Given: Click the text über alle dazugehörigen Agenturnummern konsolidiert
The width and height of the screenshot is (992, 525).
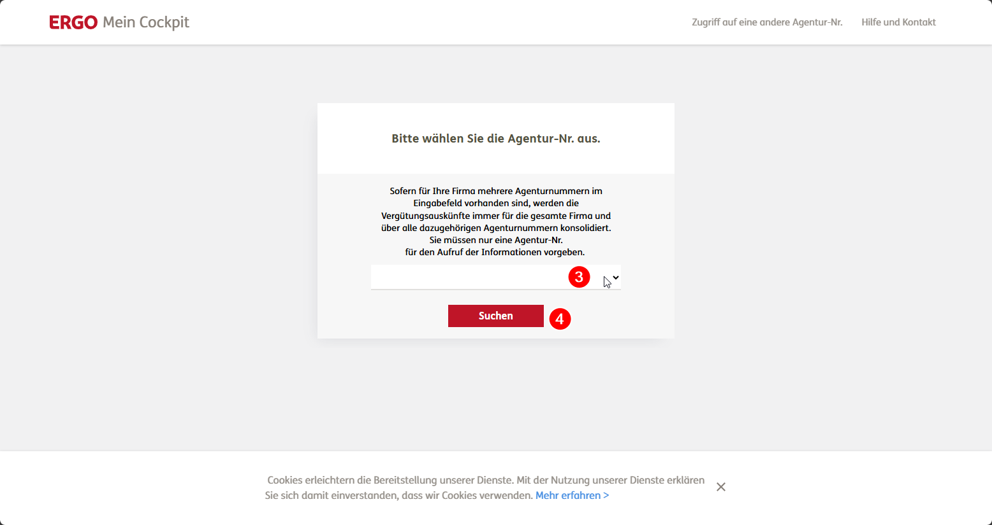Looking at the screenshot, I should coord(496,228).
